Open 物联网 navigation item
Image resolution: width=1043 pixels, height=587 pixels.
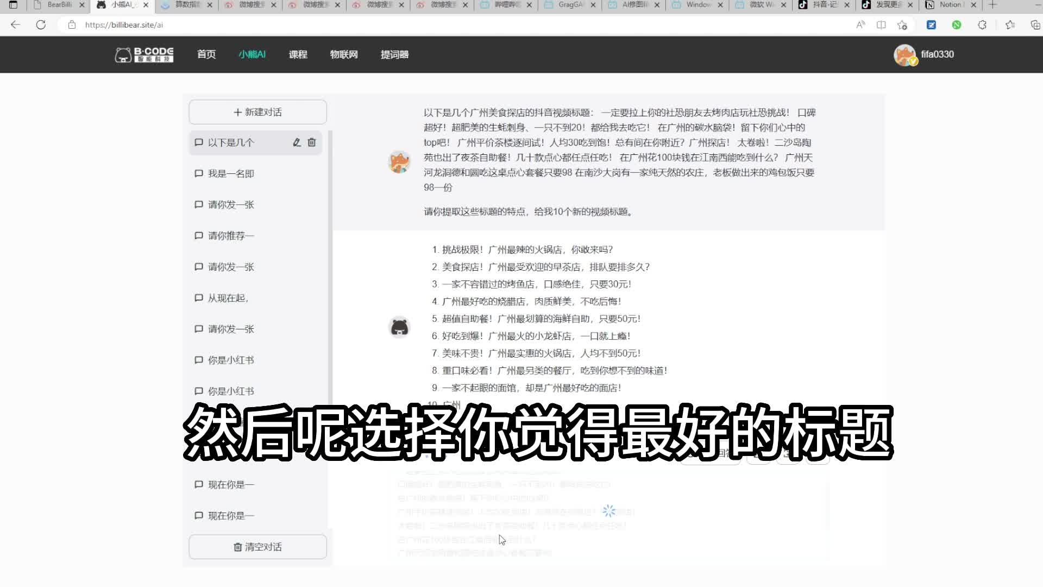coord(344,54)
